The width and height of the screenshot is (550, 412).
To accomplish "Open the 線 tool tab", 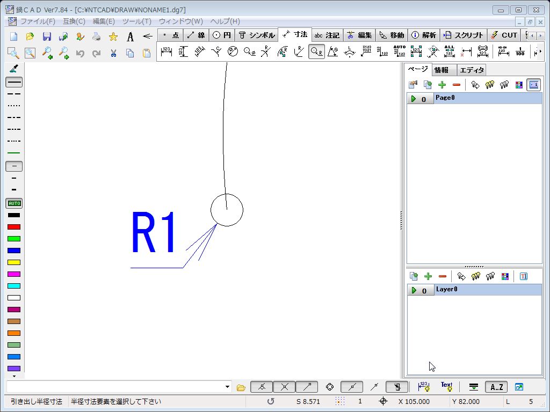I will (197, 35).
